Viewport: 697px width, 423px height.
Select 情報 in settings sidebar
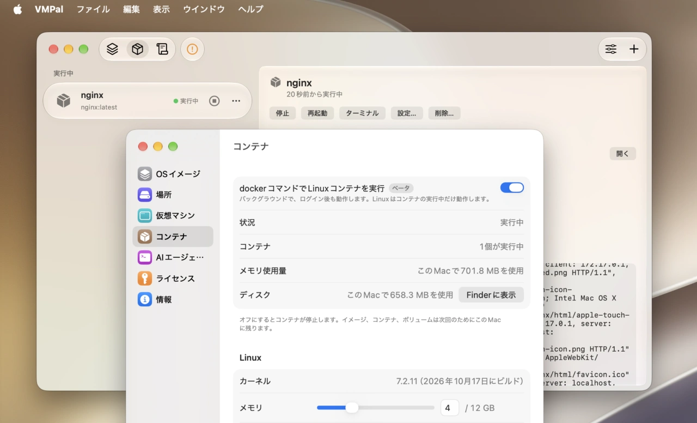click(173, 299)
